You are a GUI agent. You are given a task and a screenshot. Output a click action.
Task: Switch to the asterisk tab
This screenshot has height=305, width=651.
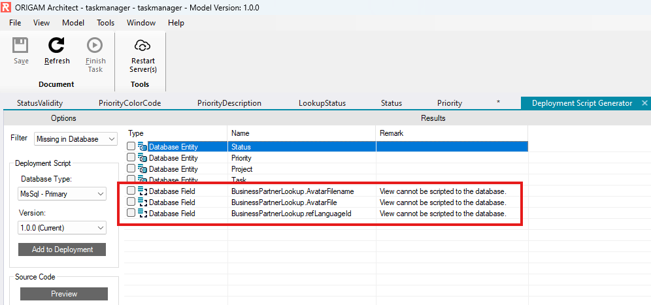[498, 103]
